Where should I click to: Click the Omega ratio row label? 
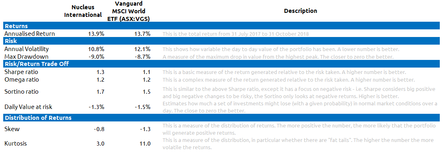tap(22, 80)
